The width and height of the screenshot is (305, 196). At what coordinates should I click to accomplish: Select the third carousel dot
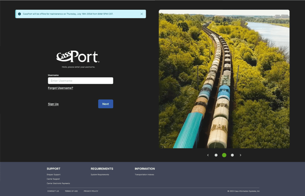[x=232, y=155]
